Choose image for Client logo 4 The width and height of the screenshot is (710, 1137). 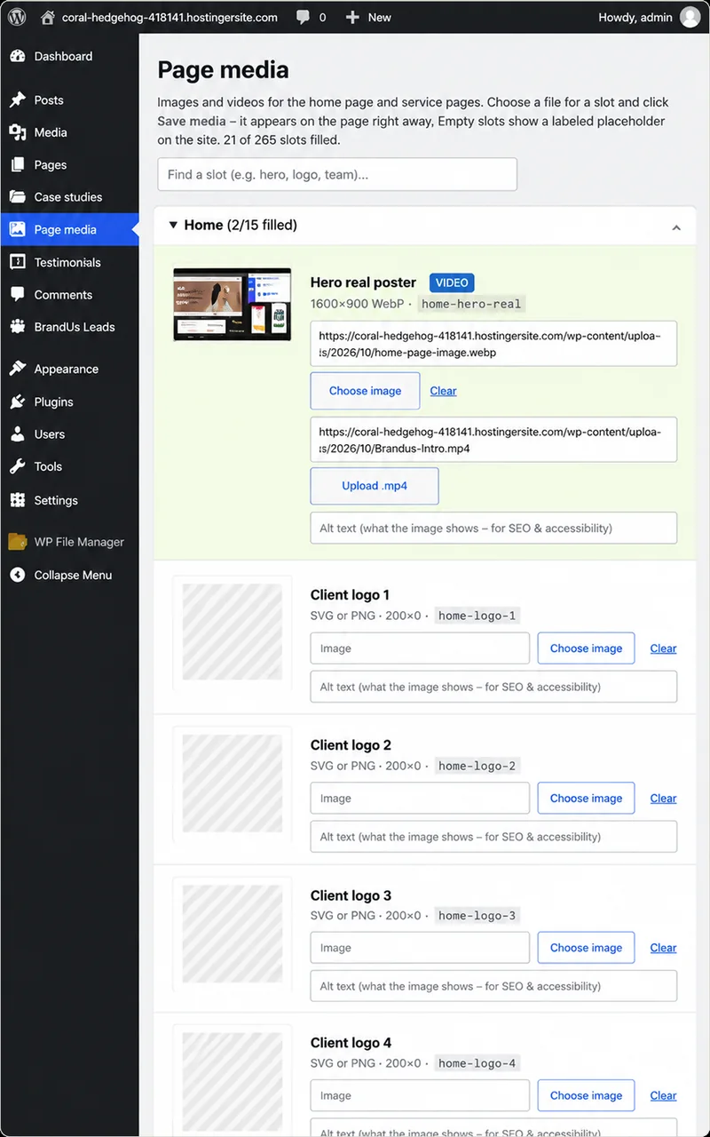click(586, 1095)
